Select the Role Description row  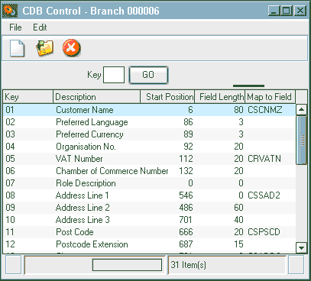pos(149,183)
